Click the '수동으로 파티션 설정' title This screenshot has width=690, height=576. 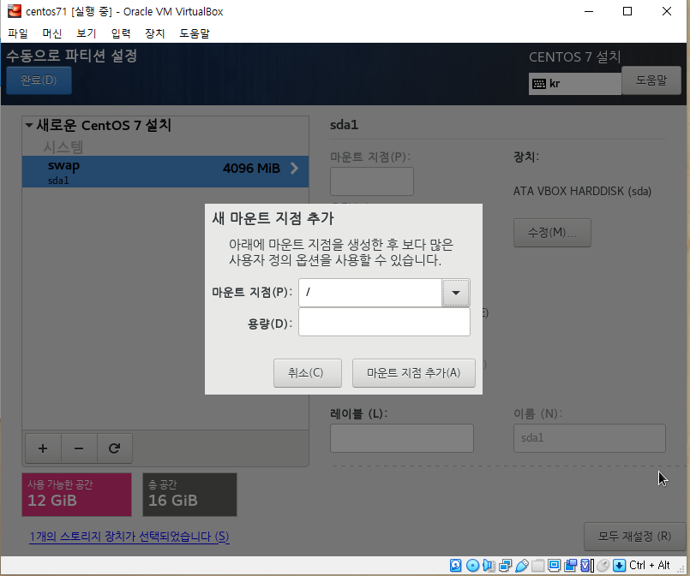click(x=72, y=56)
